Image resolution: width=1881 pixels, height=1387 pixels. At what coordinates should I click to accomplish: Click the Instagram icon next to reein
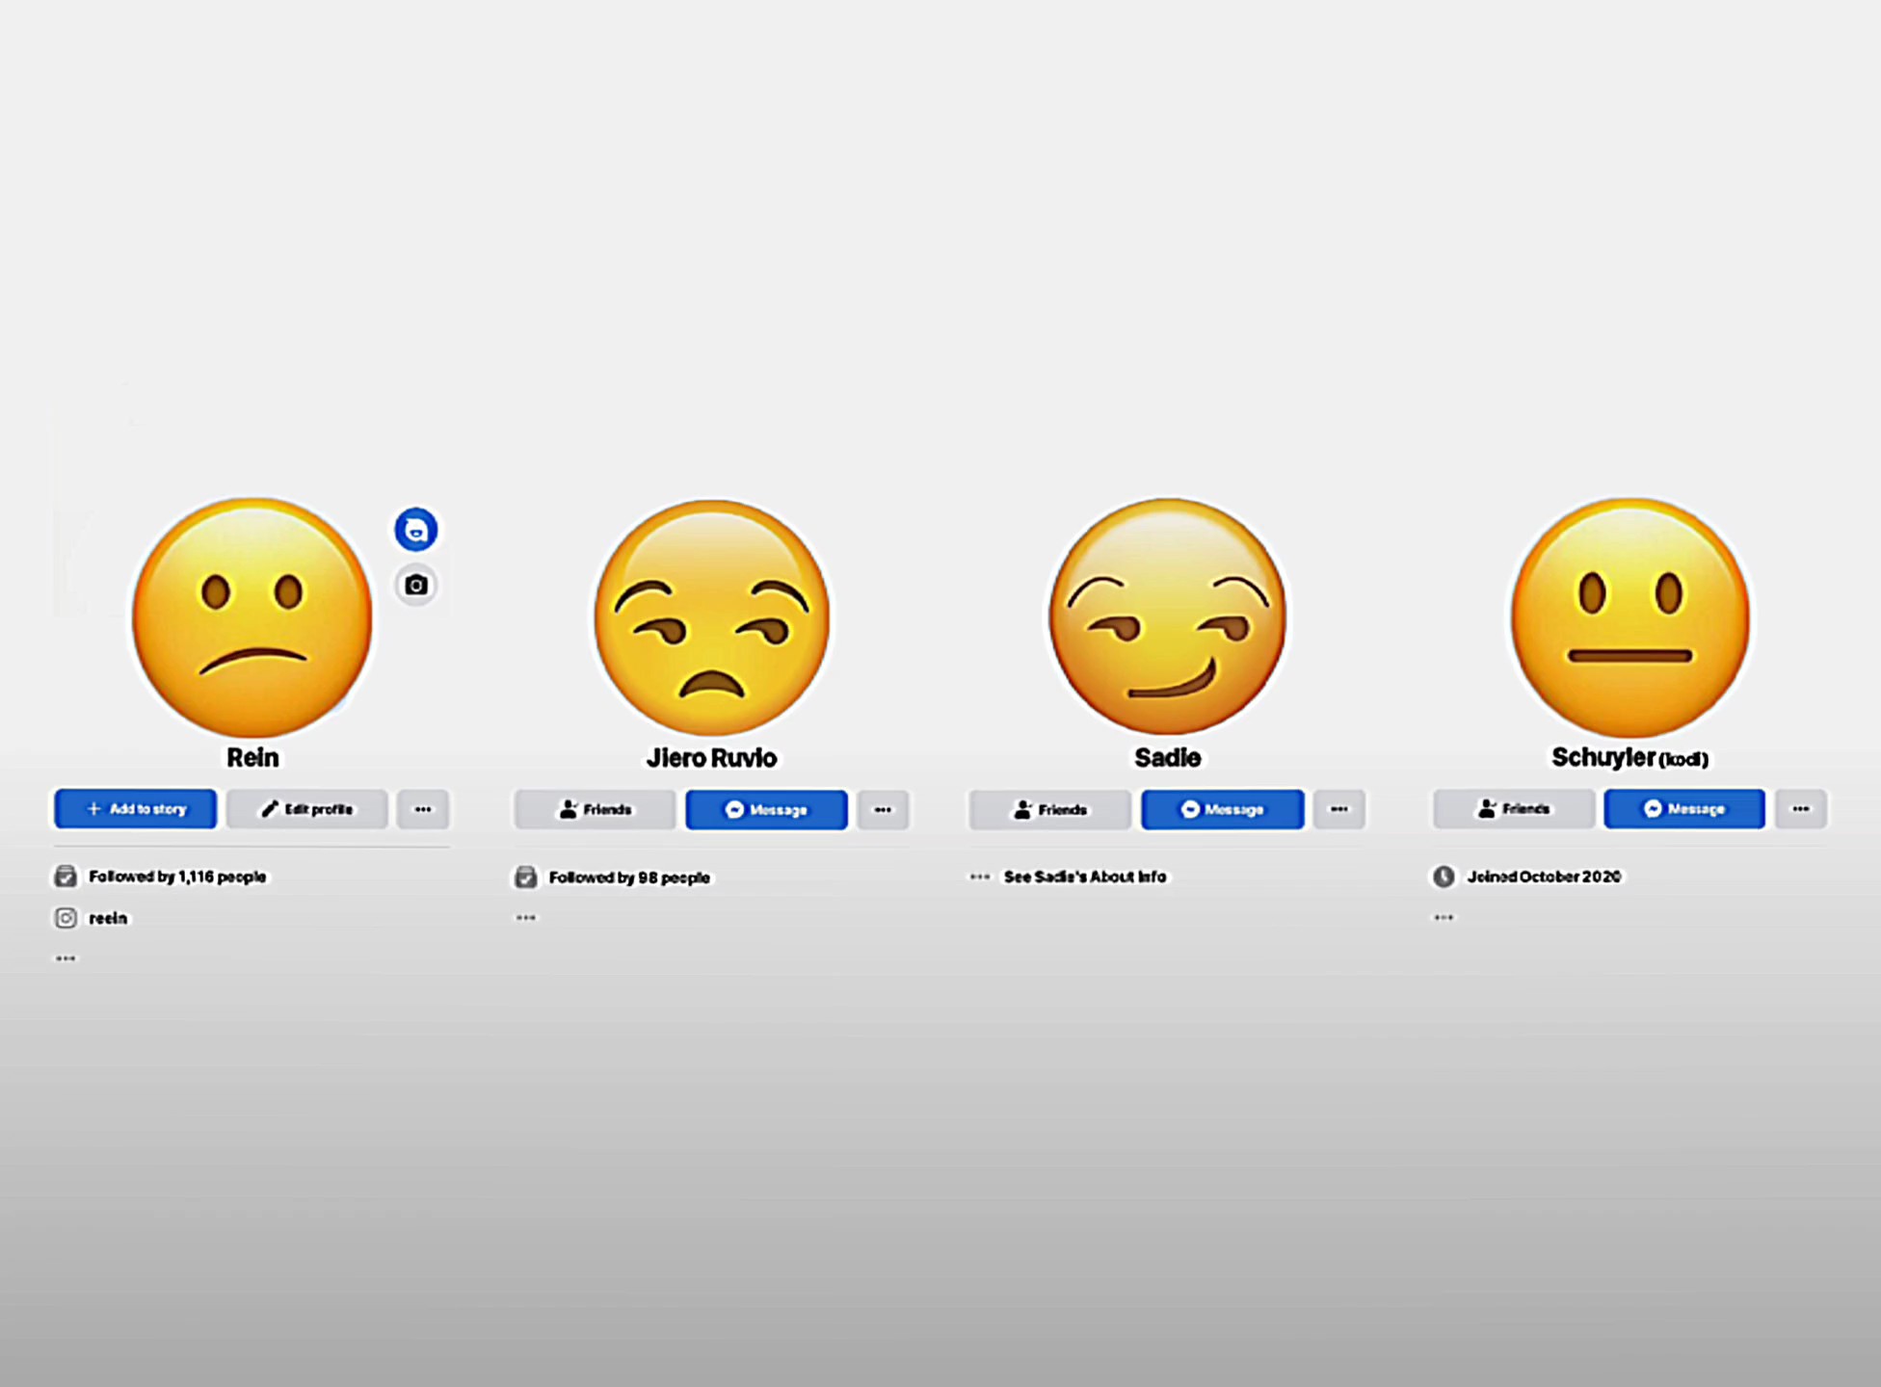(66, 918)
